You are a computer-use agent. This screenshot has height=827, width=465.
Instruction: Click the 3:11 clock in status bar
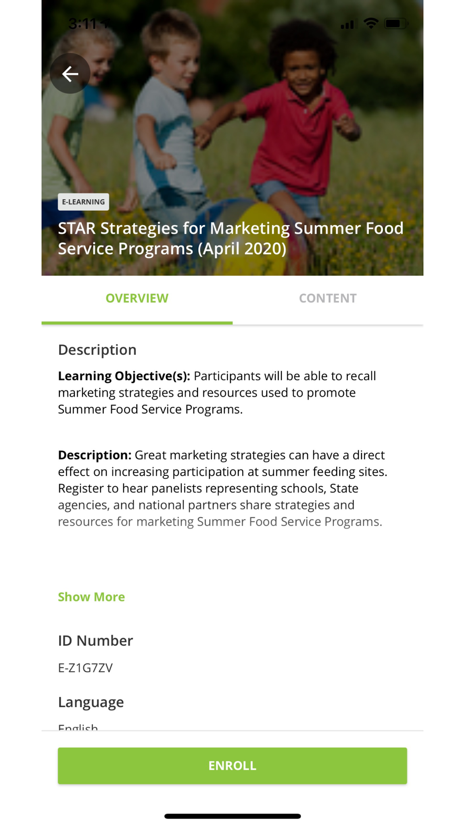(x=84, y=23)
